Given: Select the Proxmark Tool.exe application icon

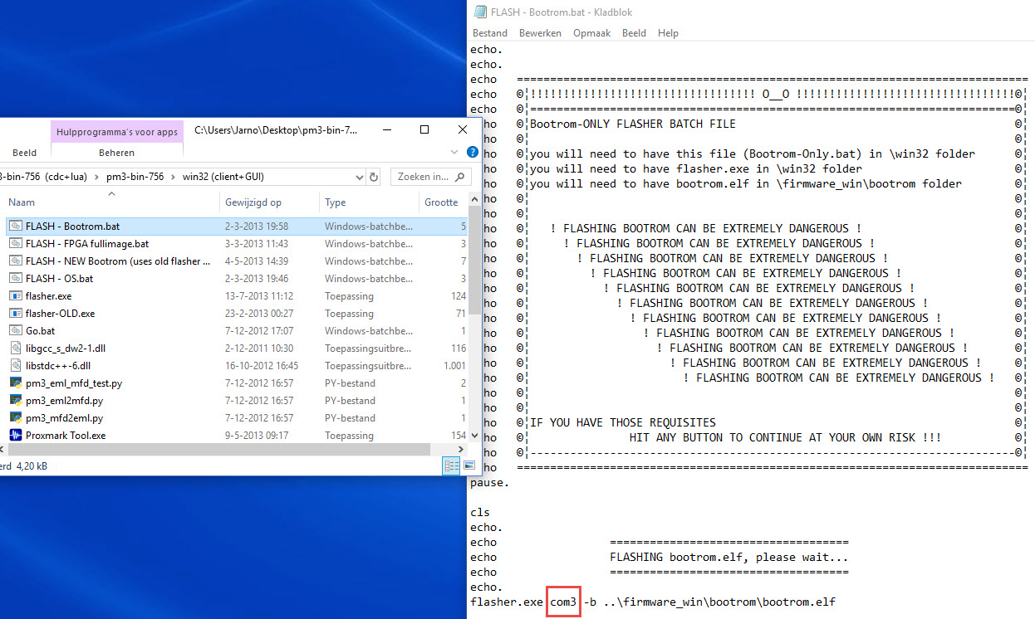Looking at the screenshot, I should [x=15, y=435].
